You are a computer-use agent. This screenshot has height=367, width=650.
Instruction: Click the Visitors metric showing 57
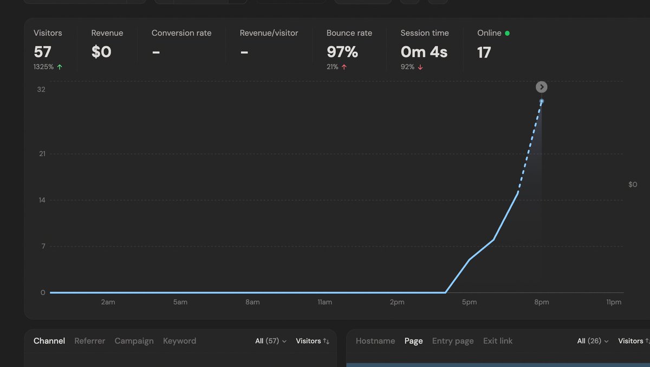[48, 49]
